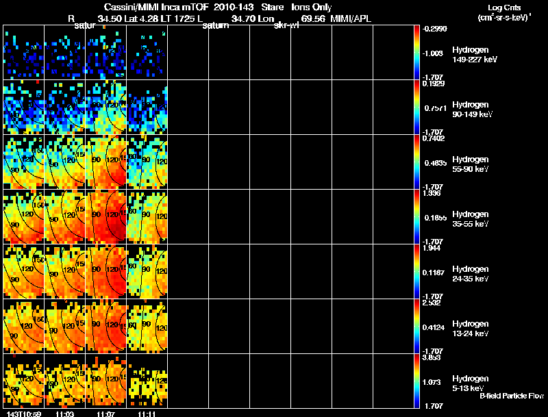Click the color bar beside Hydrogen 149-227 keV
548x417 pixels.
coord(416,53)
